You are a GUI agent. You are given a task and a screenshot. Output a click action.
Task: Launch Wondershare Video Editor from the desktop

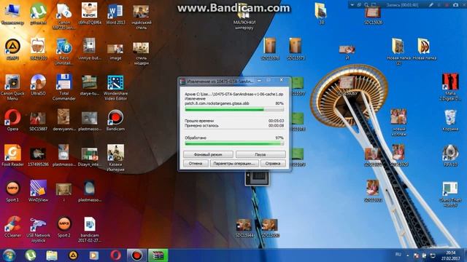[x=115, y=87]
